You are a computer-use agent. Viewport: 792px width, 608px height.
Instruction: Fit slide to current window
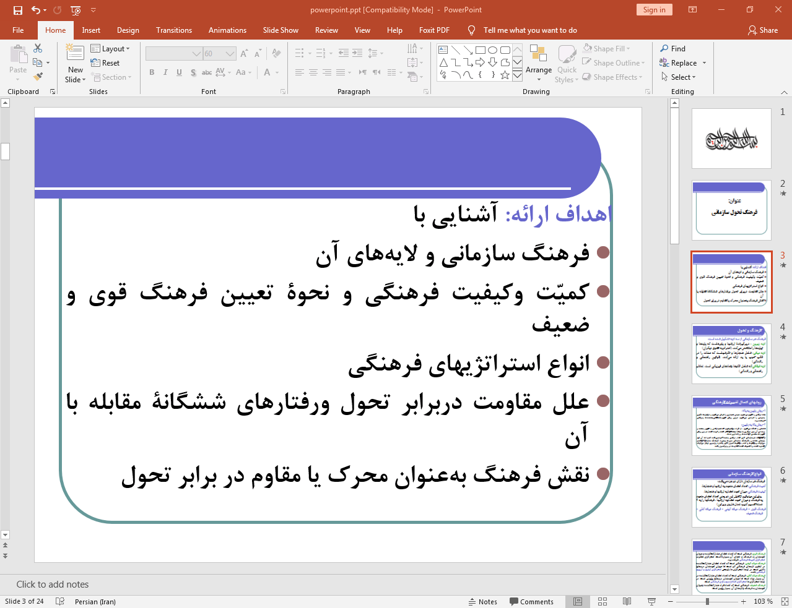(x=785, y=601)
